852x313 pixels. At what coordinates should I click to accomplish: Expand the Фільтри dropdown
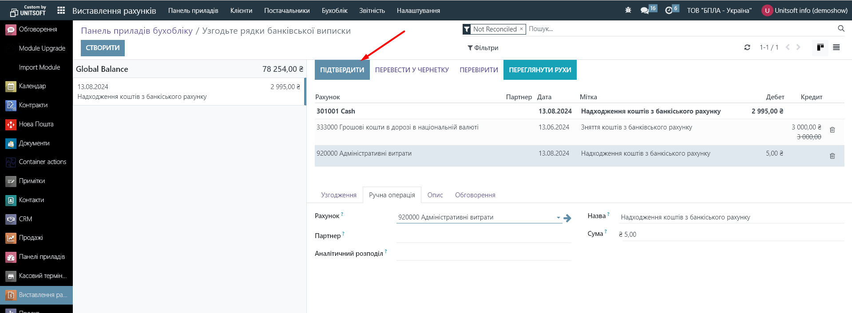(x=483, y=48)
